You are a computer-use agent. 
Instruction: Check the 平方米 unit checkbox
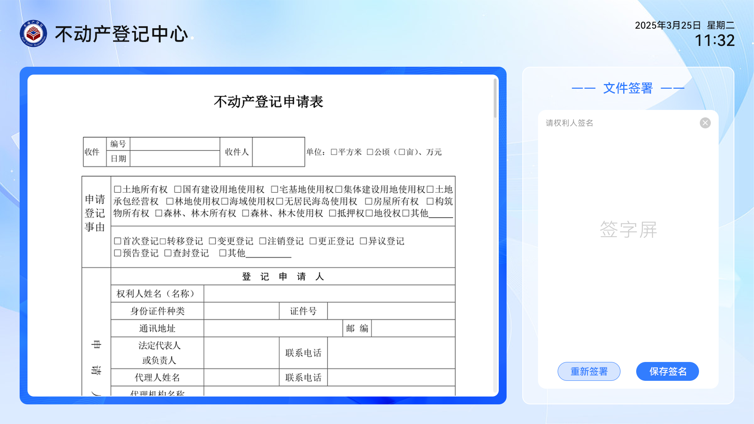pyautogui.click(x=334, y=152)
